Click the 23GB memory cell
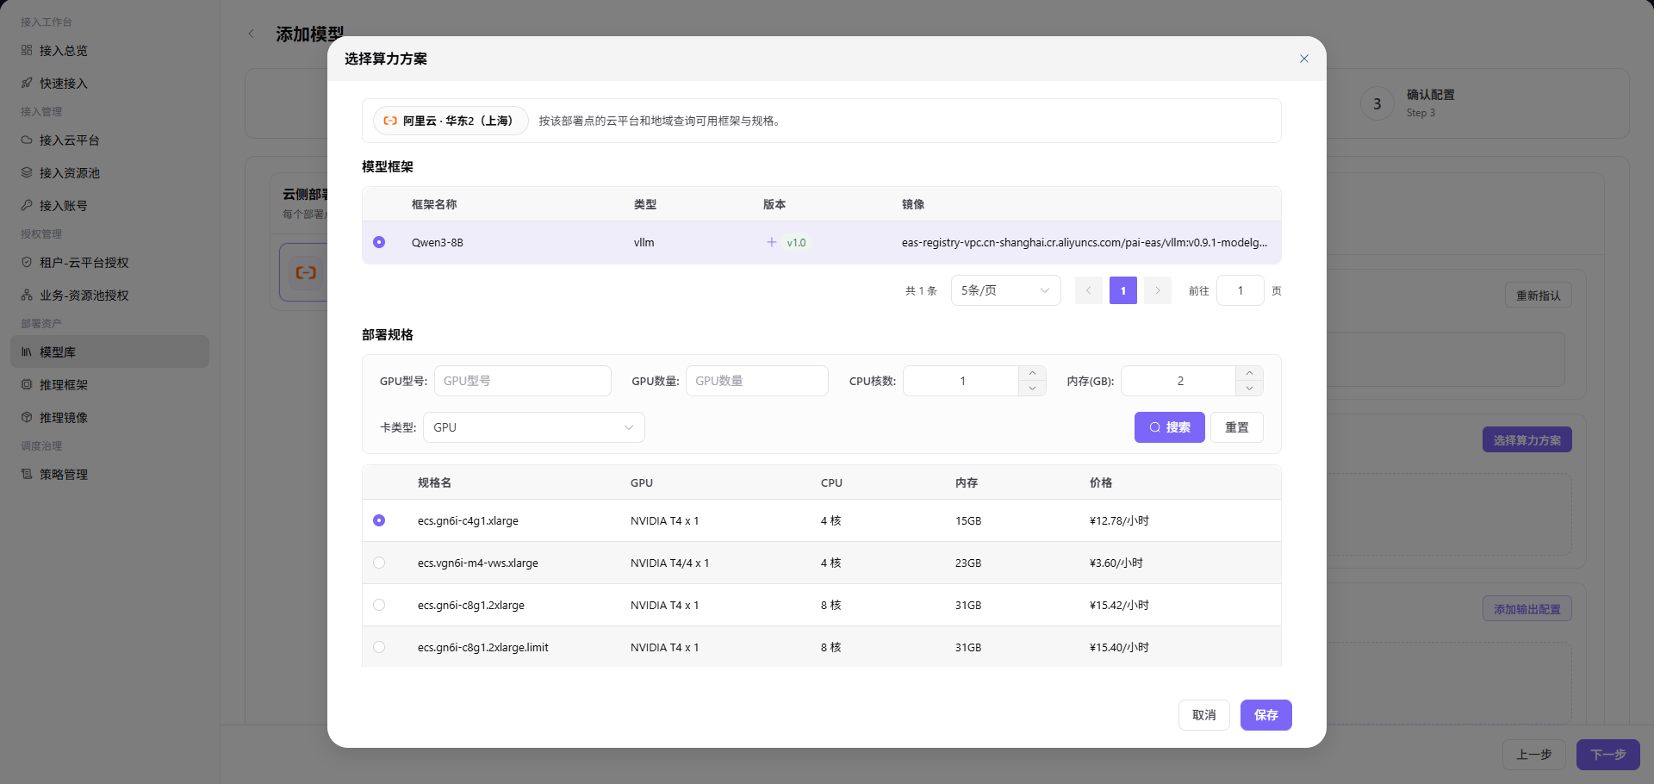The image size is (1654, 784). (x=968, y=563)
